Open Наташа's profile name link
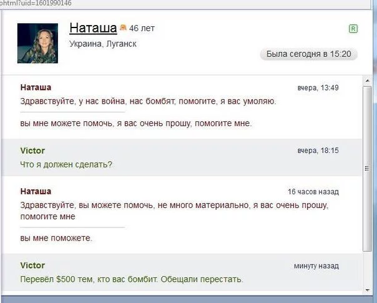This screenshot has height=303, width=377. click(93, 28)
